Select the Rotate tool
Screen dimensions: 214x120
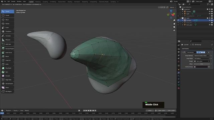coord(7,24)
